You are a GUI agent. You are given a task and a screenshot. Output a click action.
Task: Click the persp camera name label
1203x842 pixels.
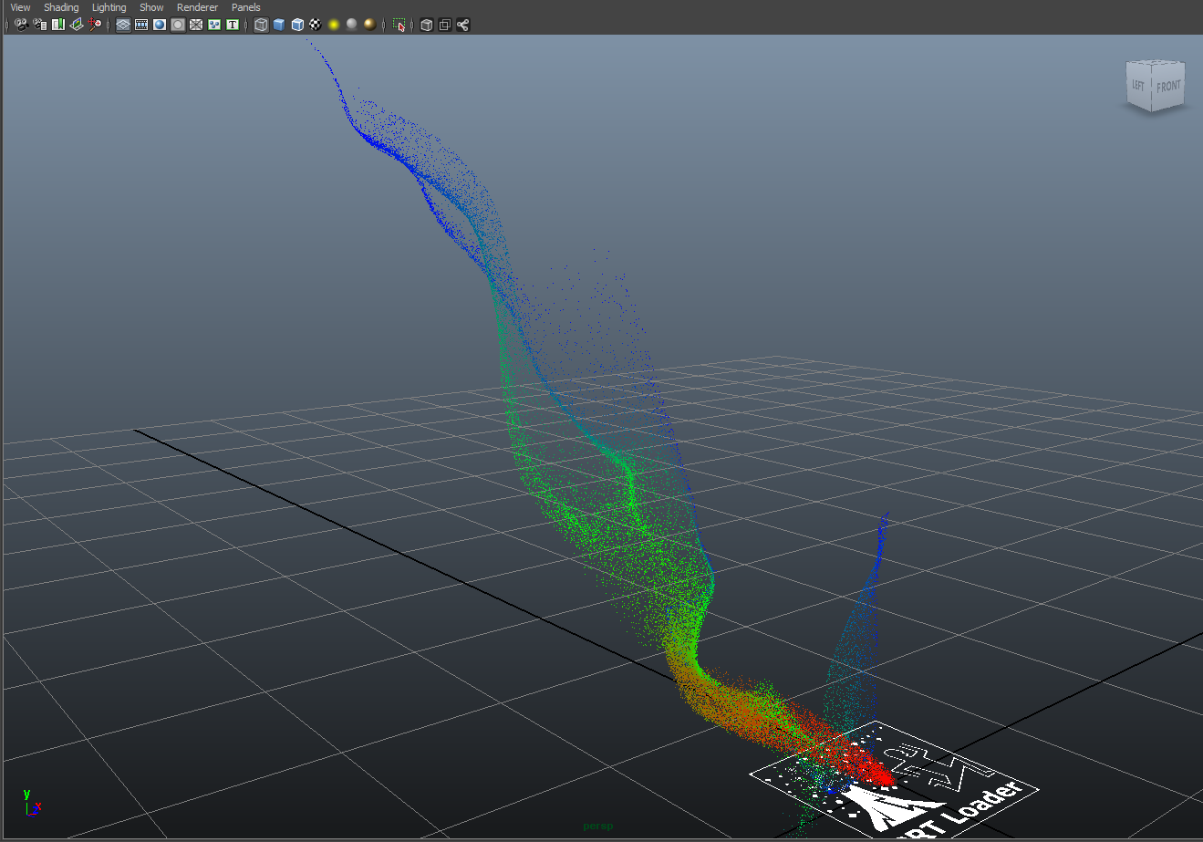tap(598, 826)
